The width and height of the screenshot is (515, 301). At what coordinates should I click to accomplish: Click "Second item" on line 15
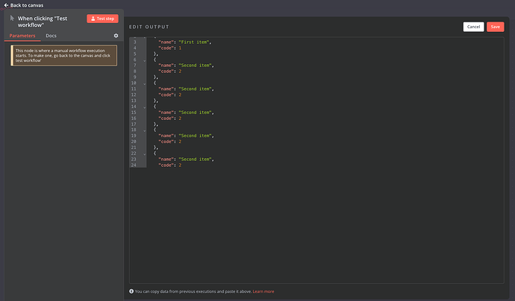(x=195, y=113)
